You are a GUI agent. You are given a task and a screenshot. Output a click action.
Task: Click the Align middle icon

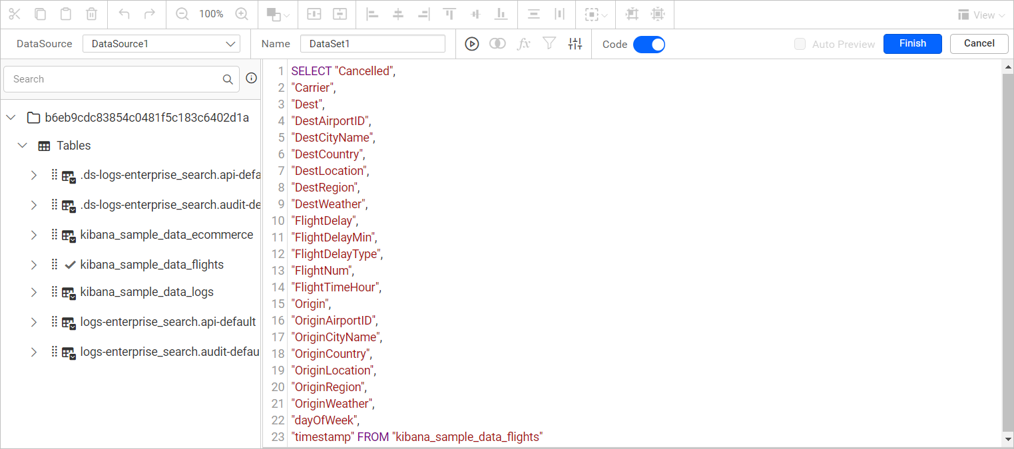(475, 14)
